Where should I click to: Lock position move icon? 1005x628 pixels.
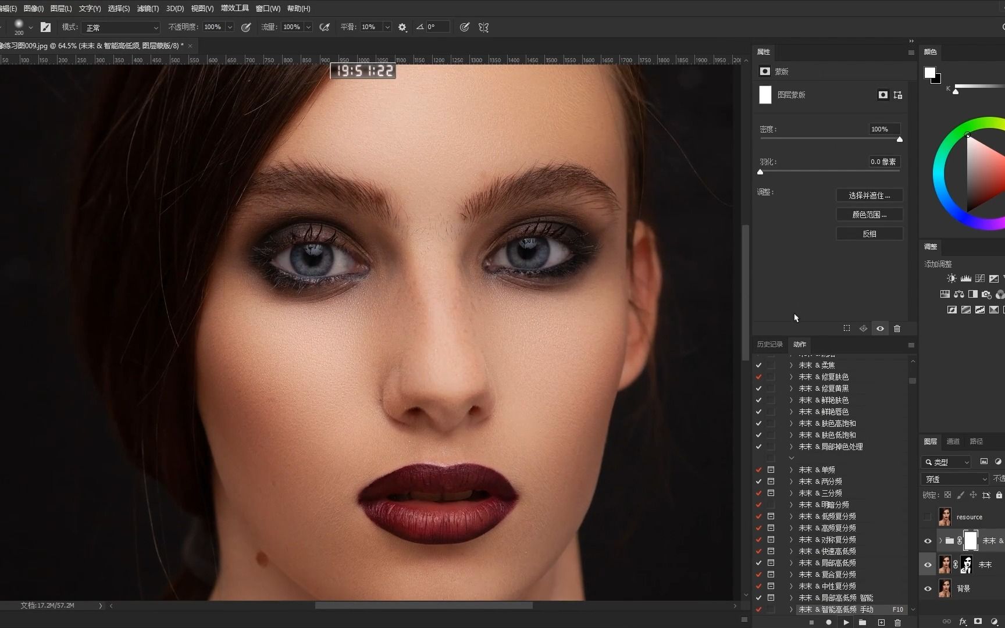click(x=973, y=495)
